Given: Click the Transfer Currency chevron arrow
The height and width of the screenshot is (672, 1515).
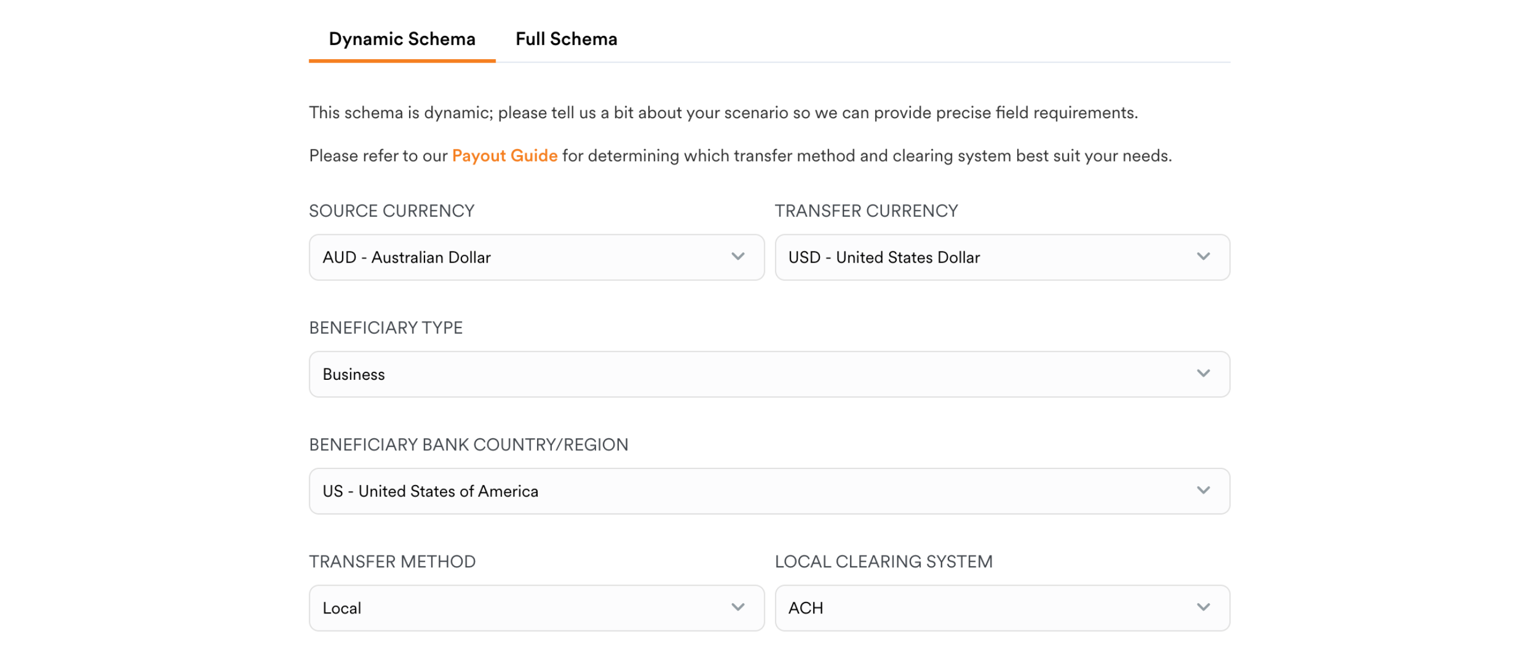Looking at the screenshot, I should click(1202, 256).
